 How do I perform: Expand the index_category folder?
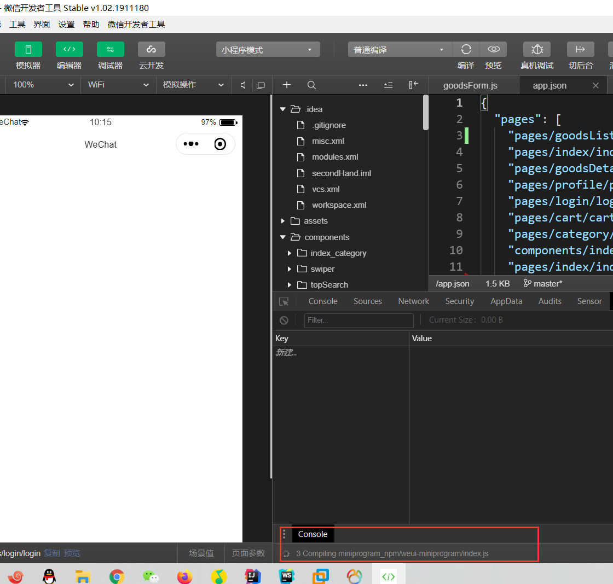[290, 253]
